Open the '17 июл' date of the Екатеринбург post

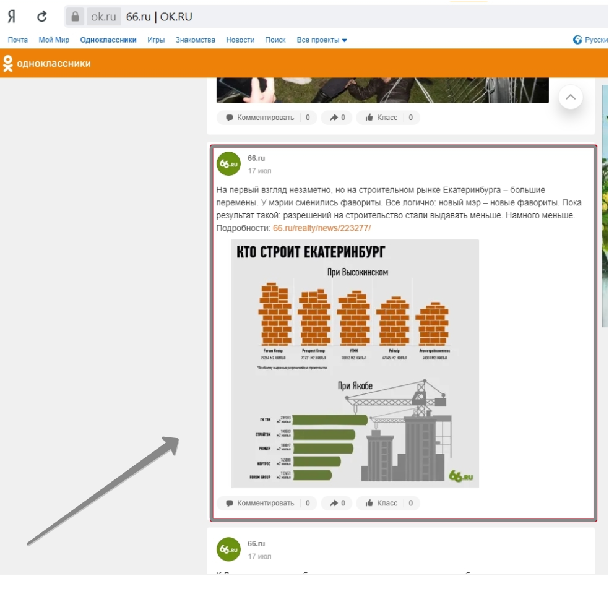[260, 170]
